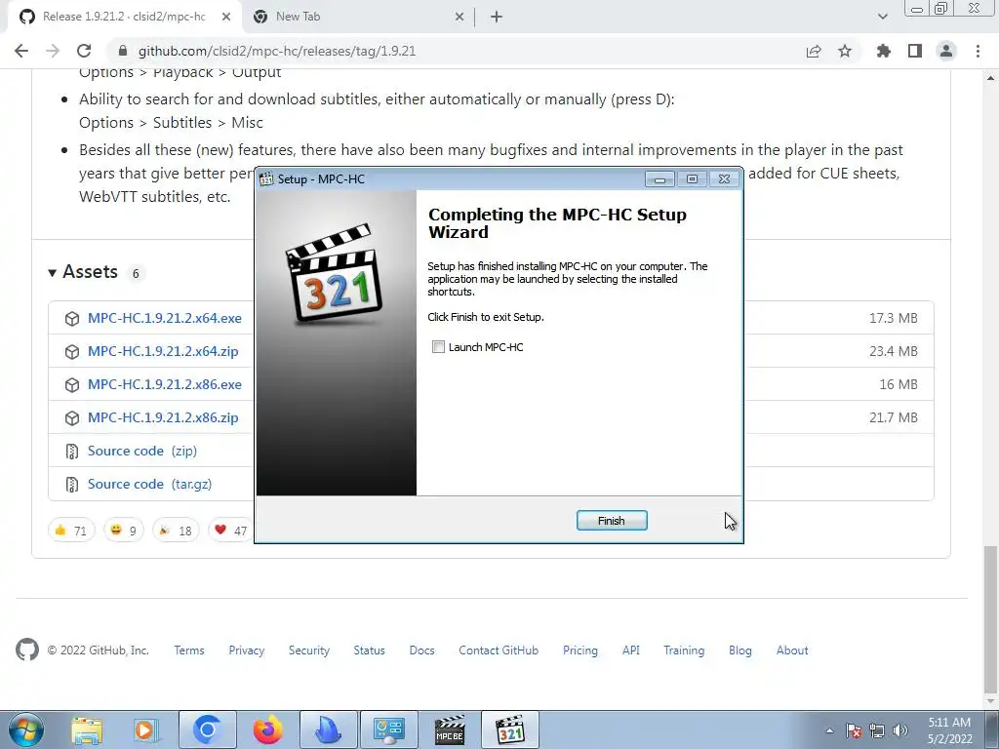Collapse the Assets section triangle
The image size is (999, 749).
(x=53, y=273)
